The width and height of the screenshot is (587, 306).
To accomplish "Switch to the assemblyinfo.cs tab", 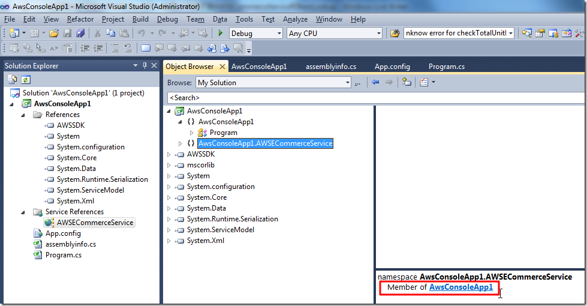I will [x=331, y=67].
